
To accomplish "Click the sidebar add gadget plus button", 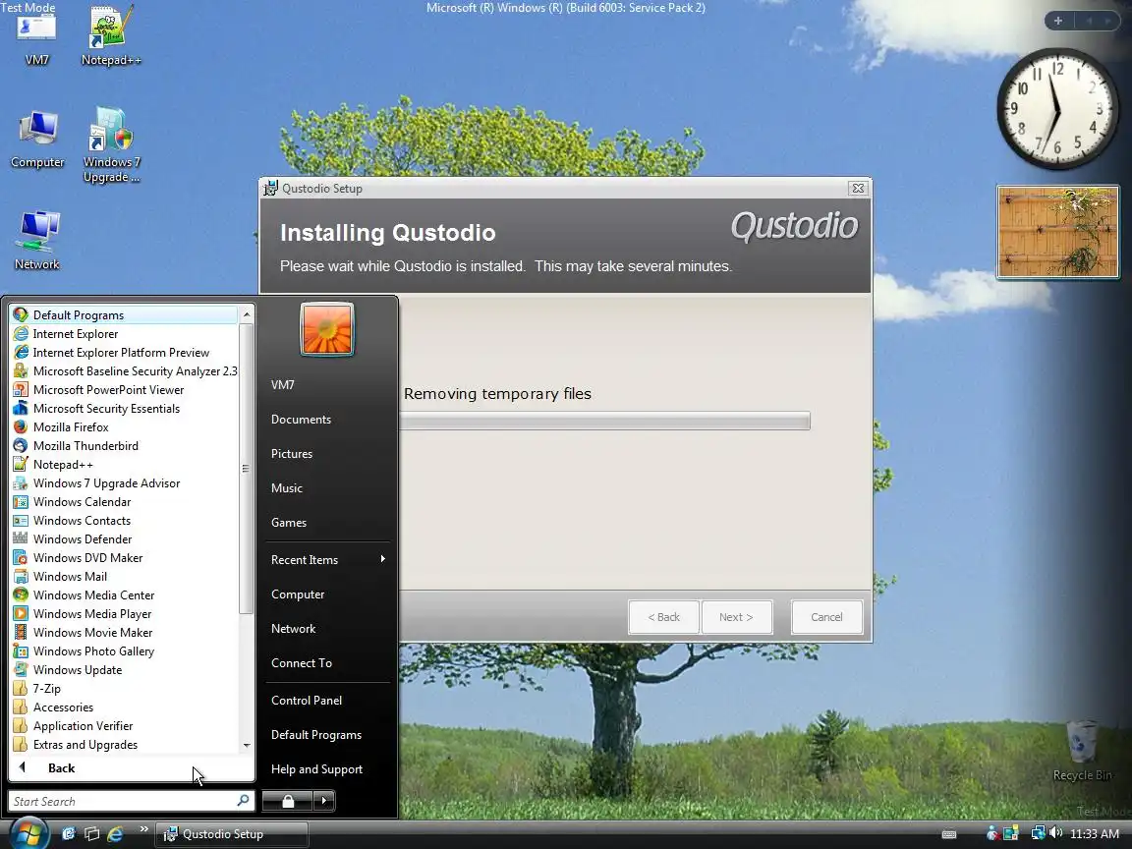I will 1058,21.
